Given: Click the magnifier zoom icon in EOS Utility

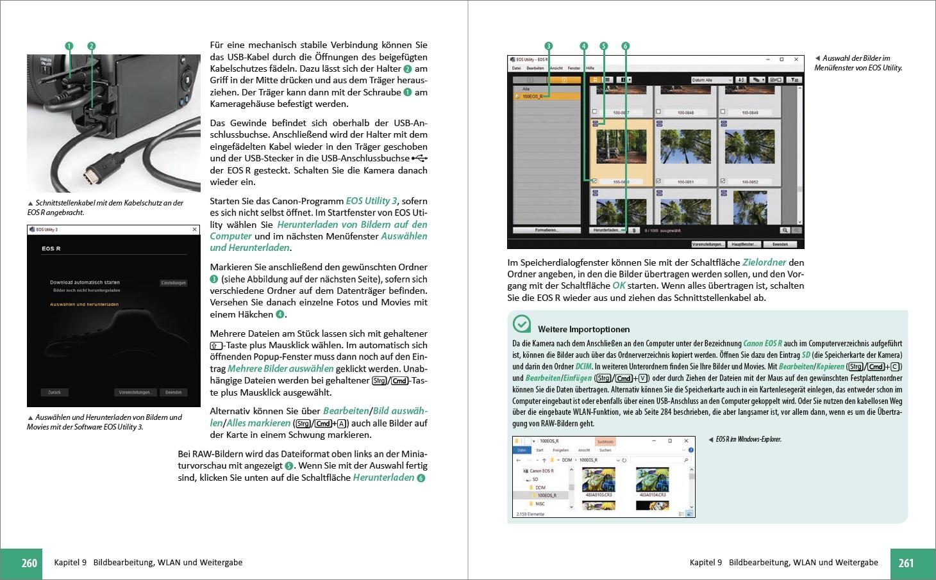Looking at the screenshot, I should 785,230.
